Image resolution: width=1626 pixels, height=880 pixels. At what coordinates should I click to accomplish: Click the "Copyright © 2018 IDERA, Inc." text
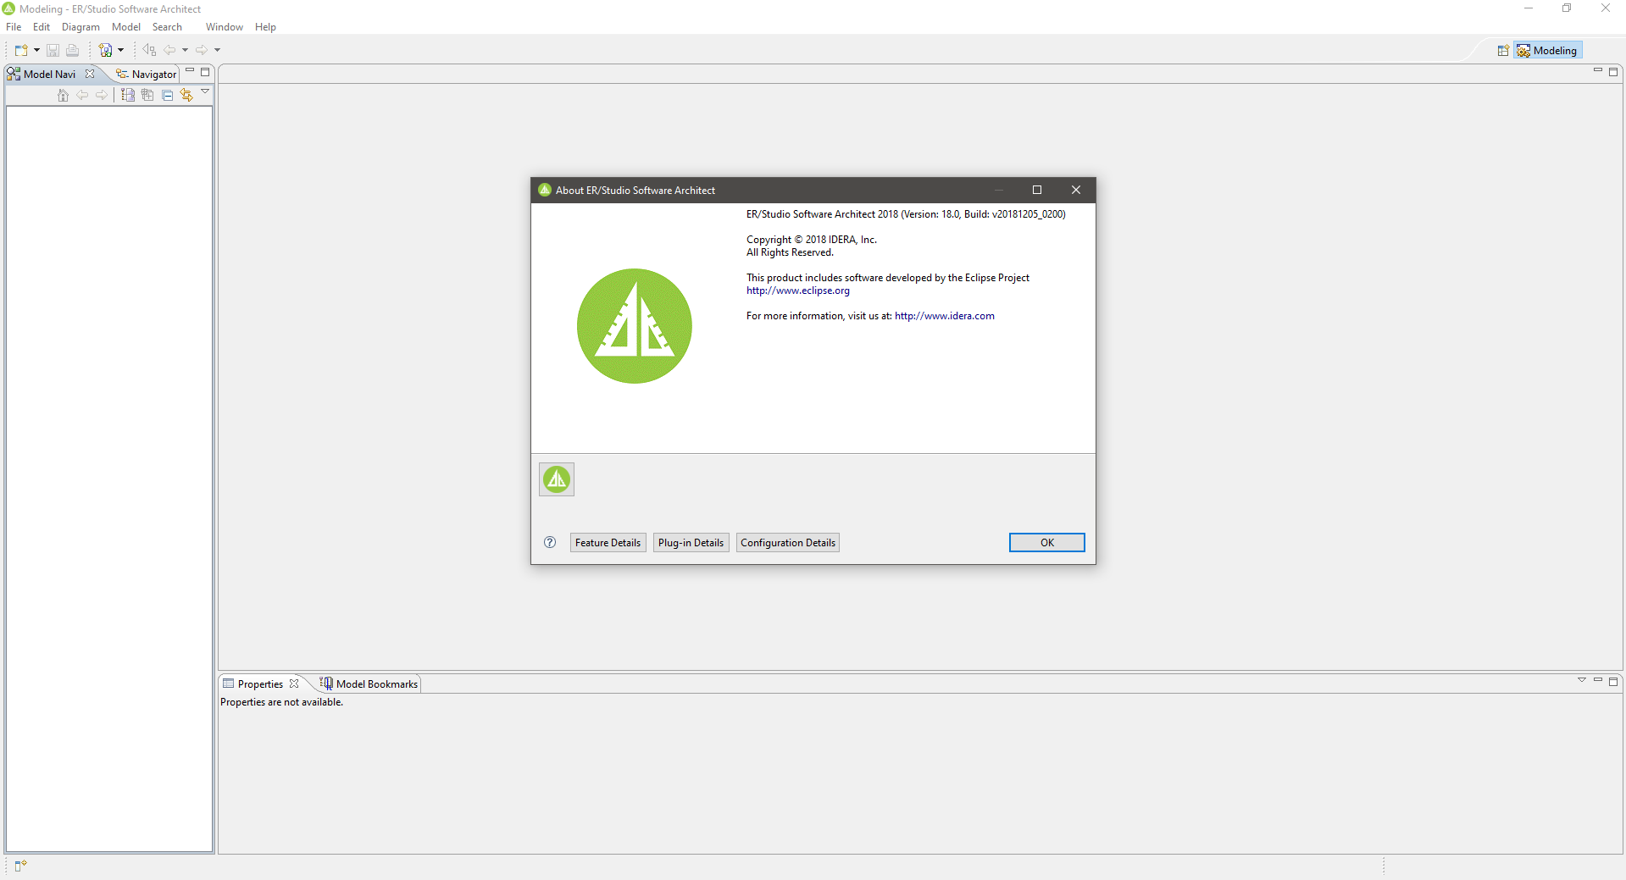click(x=812, y=240)
